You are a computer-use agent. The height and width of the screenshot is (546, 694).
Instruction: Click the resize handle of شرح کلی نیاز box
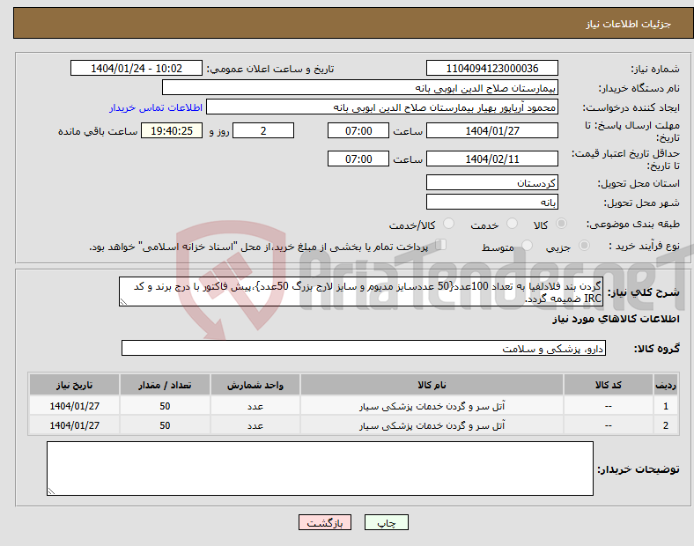(123, 302)
